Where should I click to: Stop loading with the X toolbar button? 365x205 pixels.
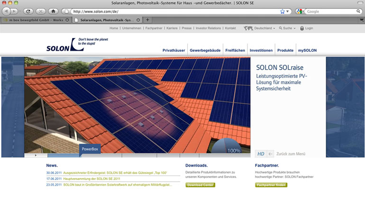pyautogui.click(x=40, y=11)
